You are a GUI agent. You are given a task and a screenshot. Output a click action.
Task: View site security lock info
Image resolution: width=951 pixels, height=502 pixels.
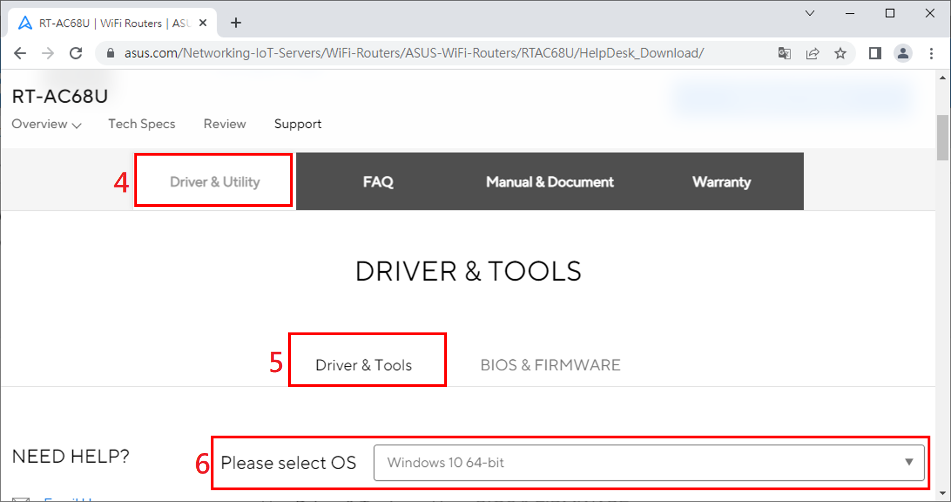[x=110, y=54]
